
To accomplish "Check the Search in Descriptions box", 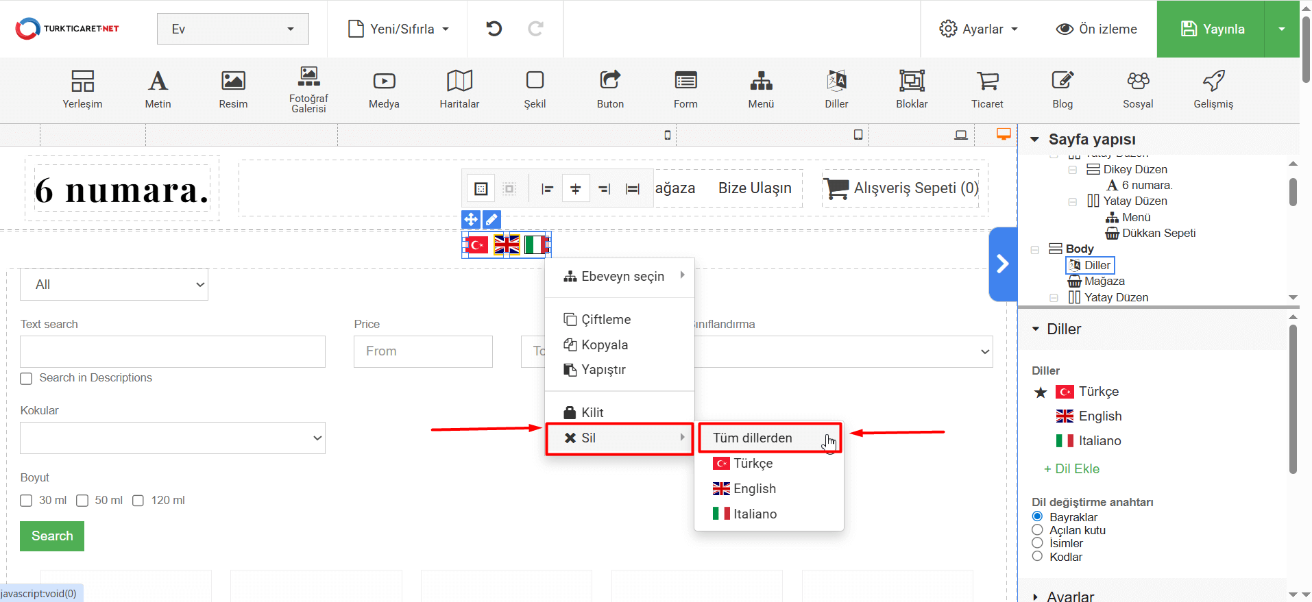I will (x=27, y=379).
